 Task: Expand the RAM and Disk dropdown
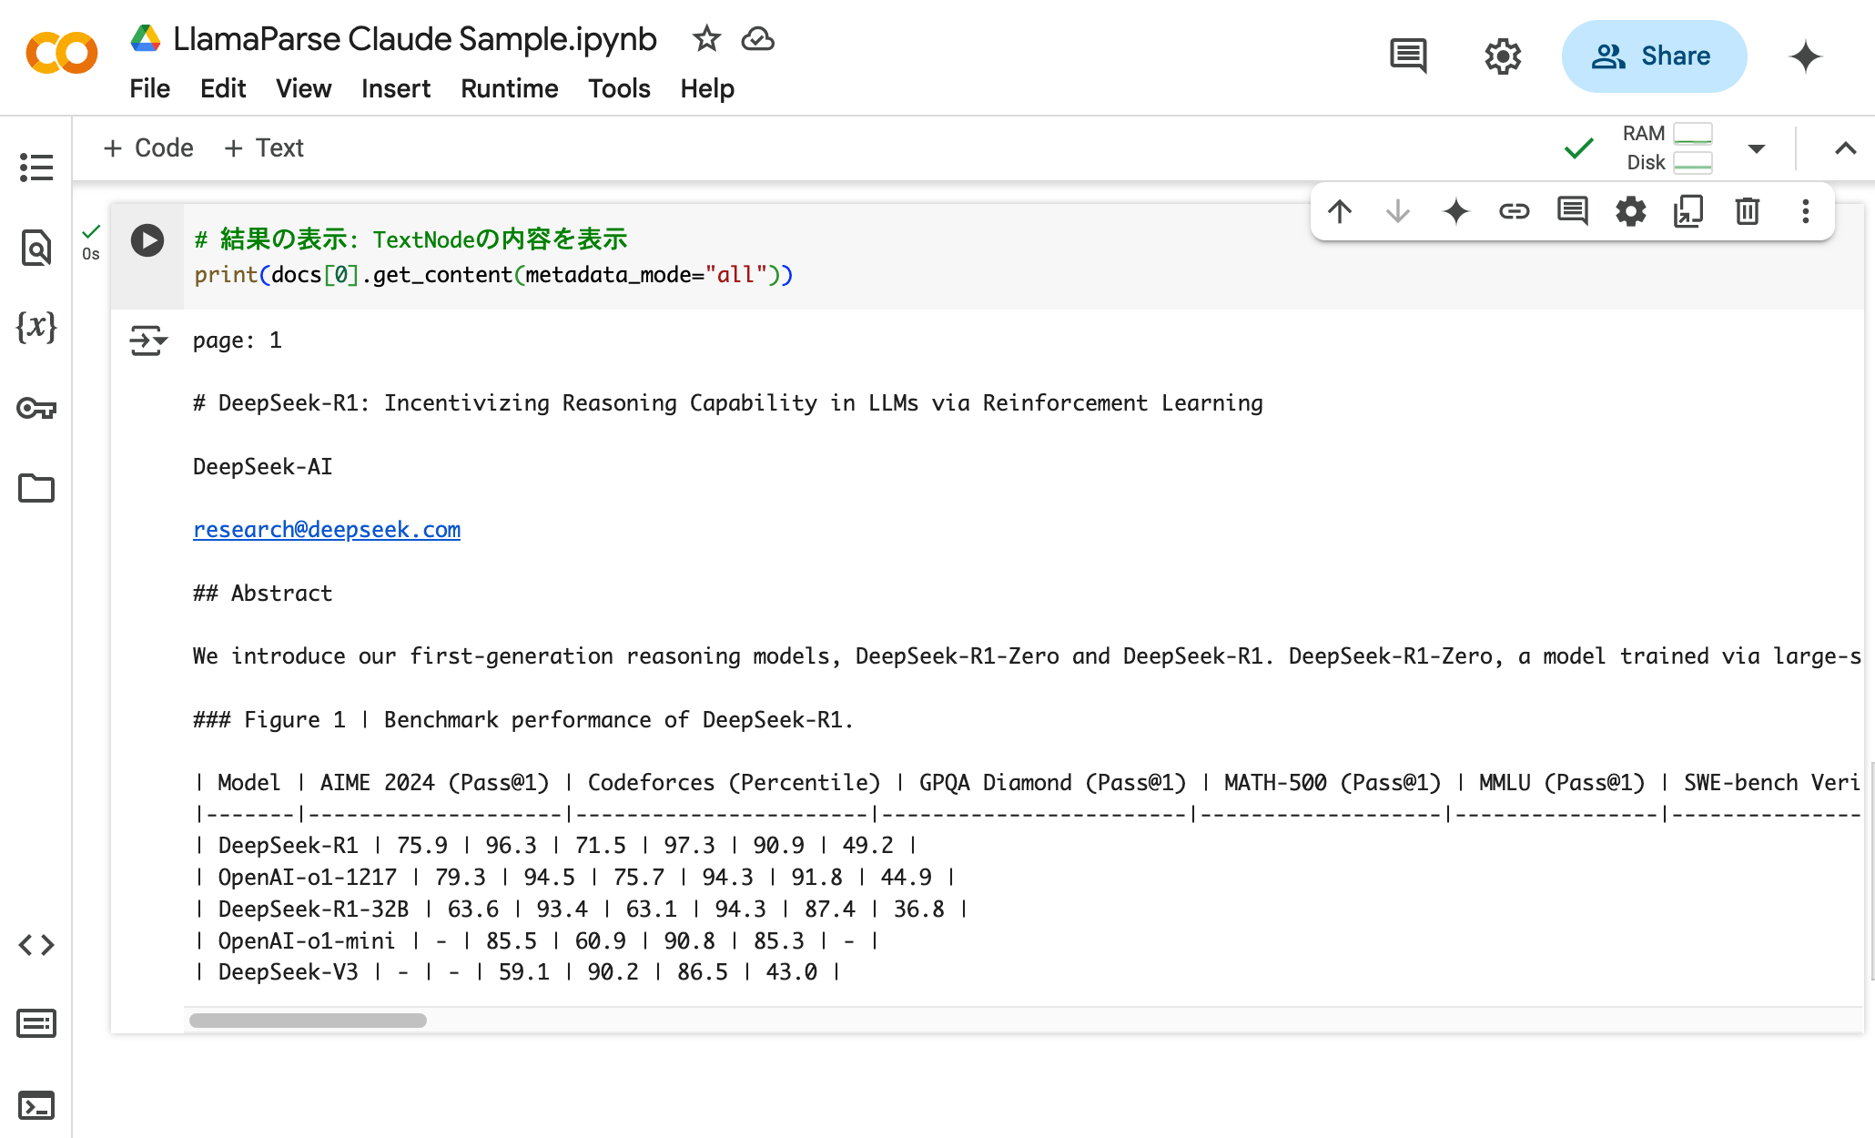click(1757, 148)
